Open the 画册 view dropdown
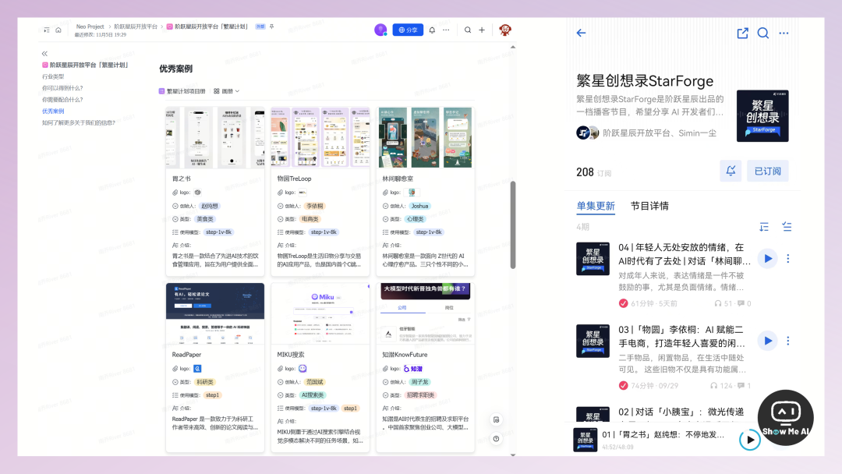 tap(227, 91)
